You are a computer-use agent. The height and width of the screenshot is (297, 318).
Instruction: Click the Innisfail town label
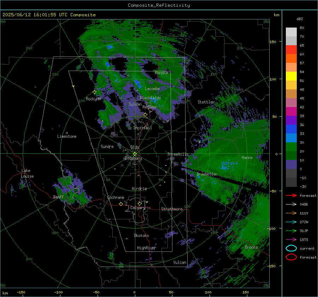[142, 128]
